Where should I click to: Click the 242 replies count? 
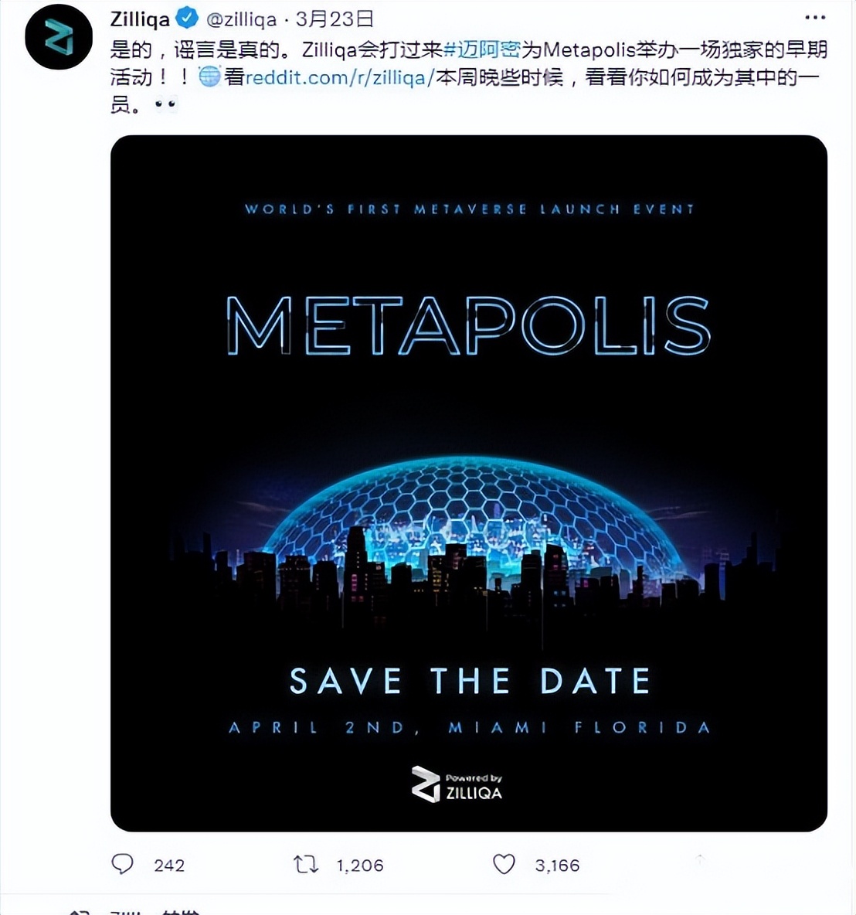pos(169,865)
